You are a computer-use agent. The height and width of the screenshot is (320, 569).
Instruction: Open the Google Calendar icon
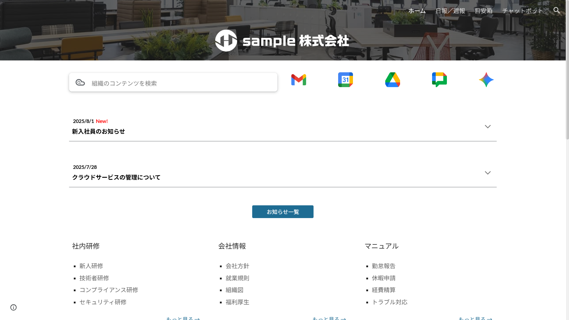click(346, 80)
